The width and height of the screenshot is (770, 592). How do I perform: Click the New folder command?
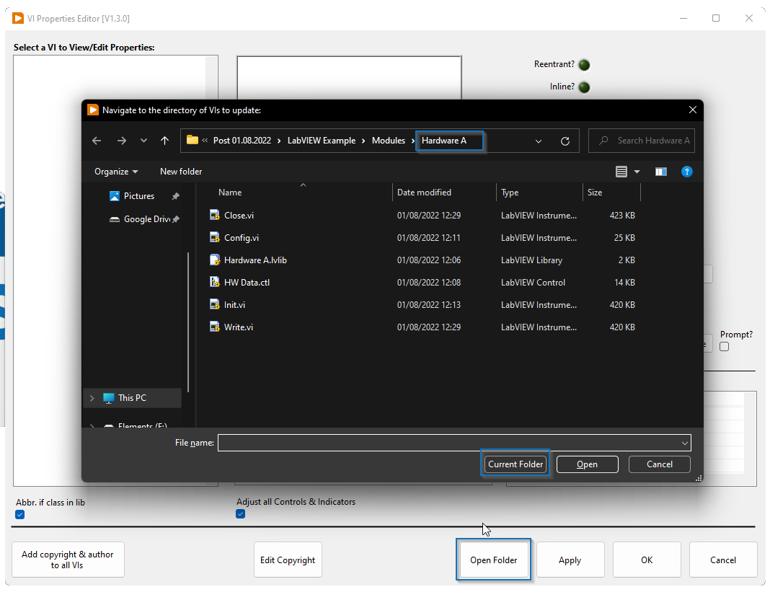click(180, 172)
